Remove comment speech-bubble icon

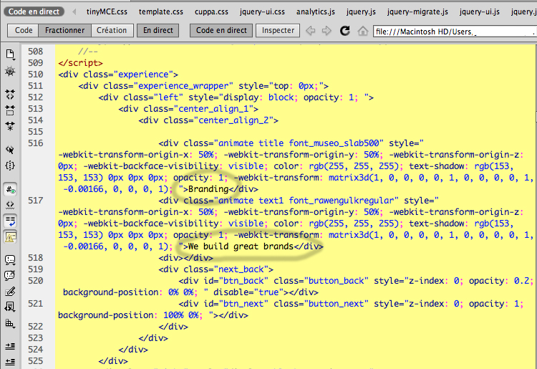10,276
